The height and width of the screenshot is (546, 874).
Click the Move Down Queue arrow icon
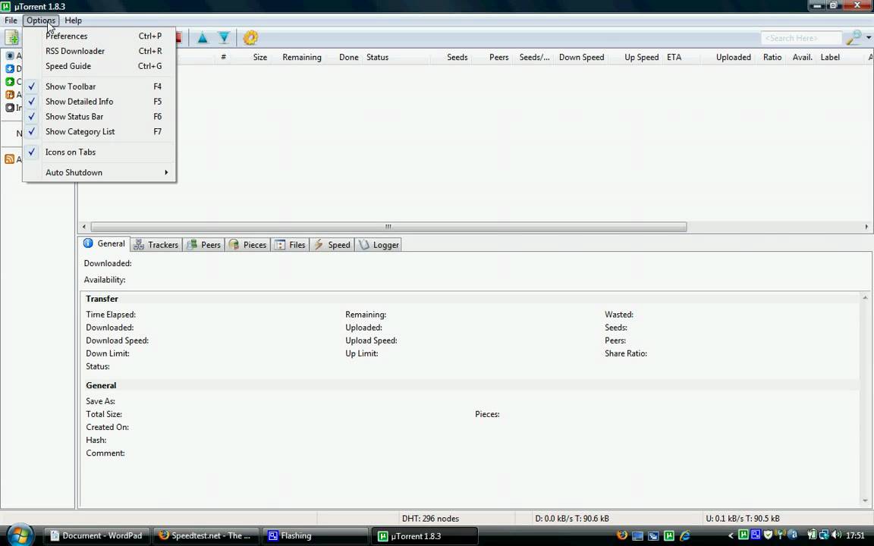click(x=224, y=38)
